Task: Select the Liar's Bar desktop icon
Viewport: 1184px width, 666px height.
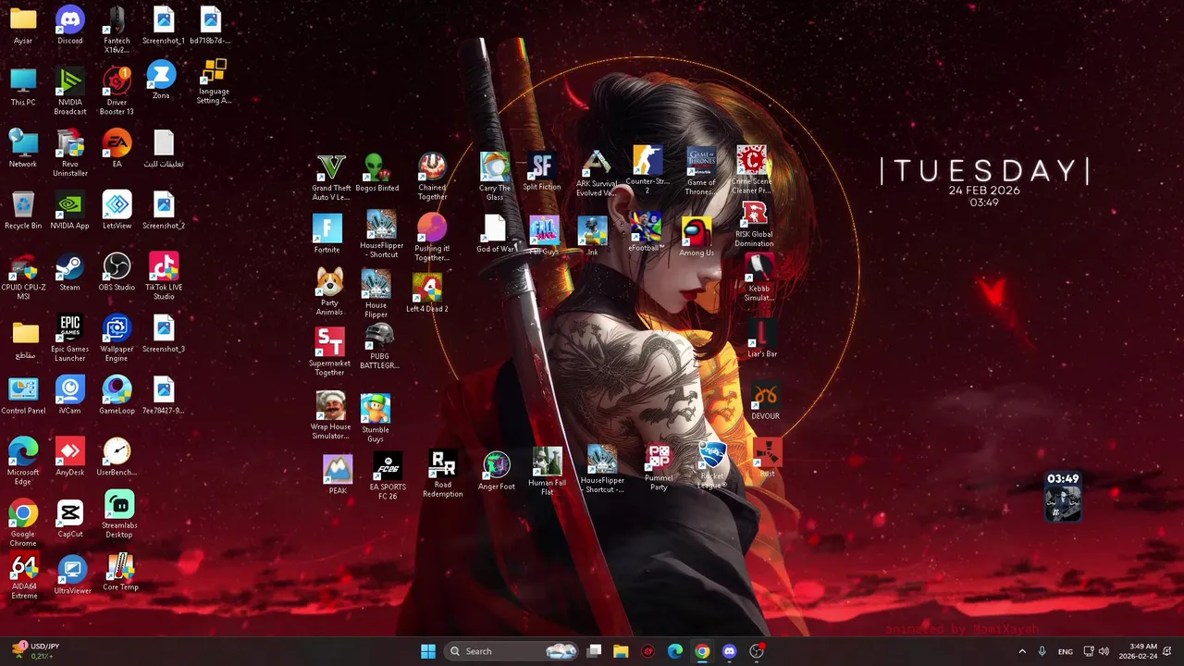Action: click(762, 339)
